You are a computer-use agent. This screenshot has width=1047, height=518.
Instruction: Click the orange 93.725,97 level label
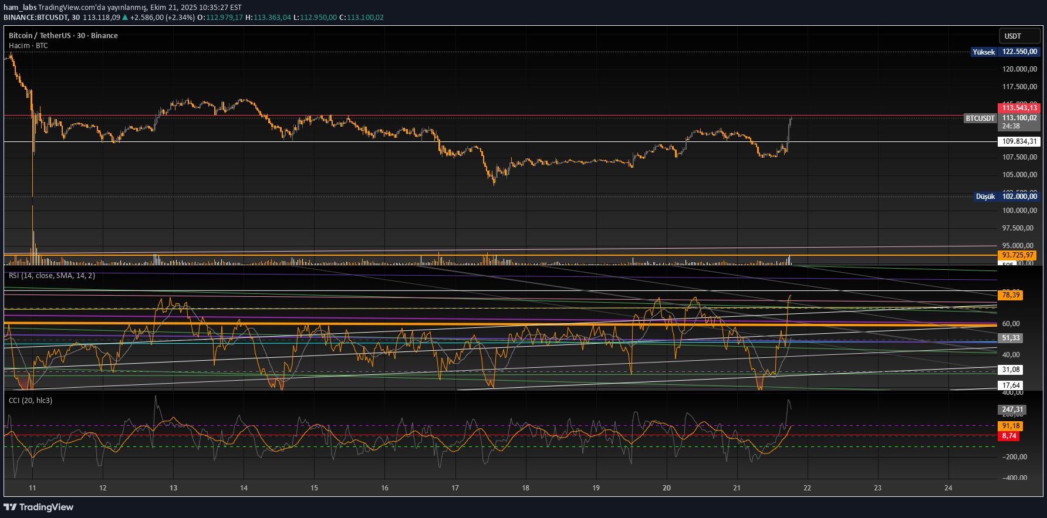click(x=1017, y=255)
